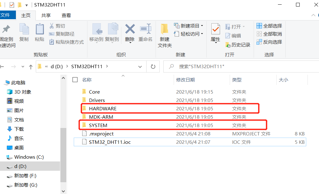Open the address bar dropdown arrow

pyautogui.click(x=140, y=66)
